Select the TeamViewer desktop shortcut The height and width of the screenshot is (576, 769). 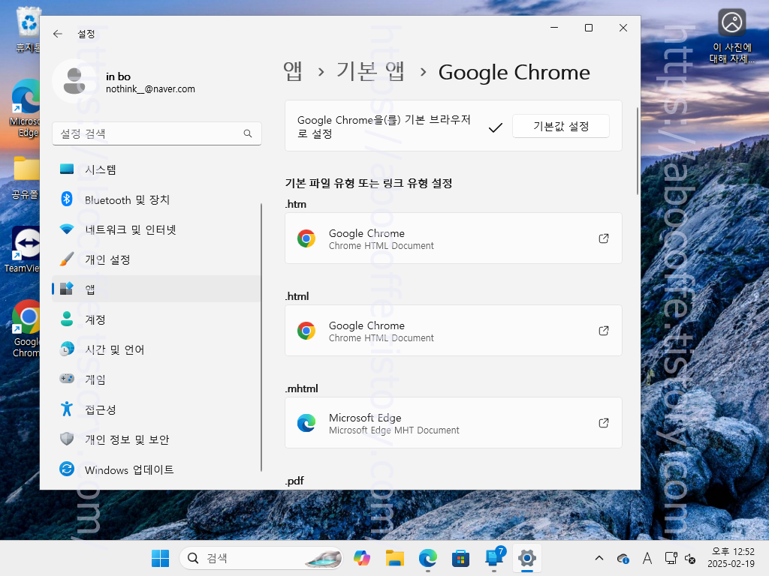tap(23, 250)
